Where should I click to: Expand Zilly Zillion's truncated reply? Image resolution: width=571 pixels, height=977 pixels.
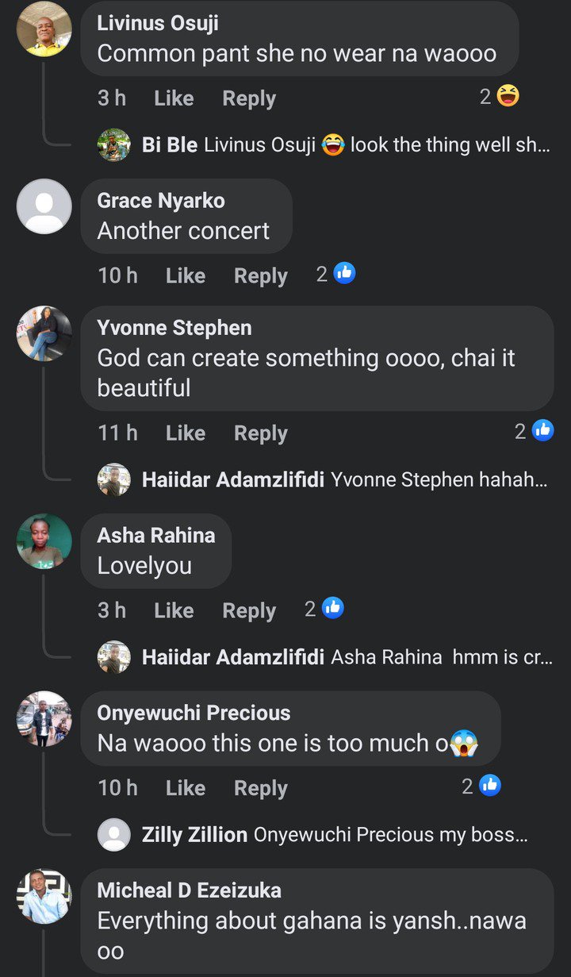[389, 835]
